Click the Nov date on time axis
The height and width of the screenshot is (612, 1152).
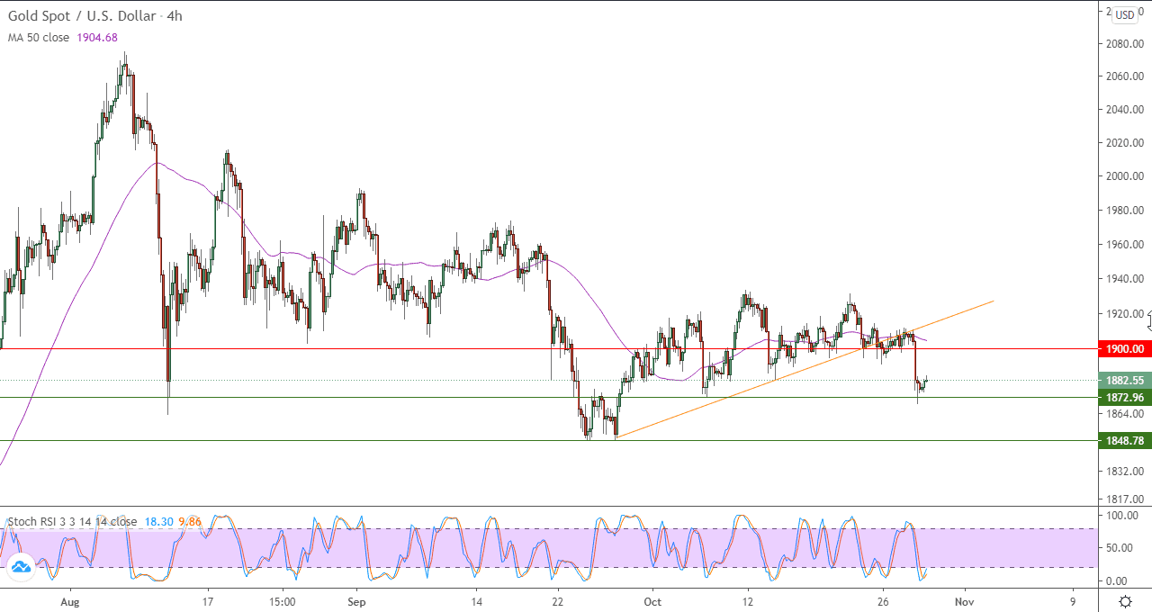pos(964,601)
